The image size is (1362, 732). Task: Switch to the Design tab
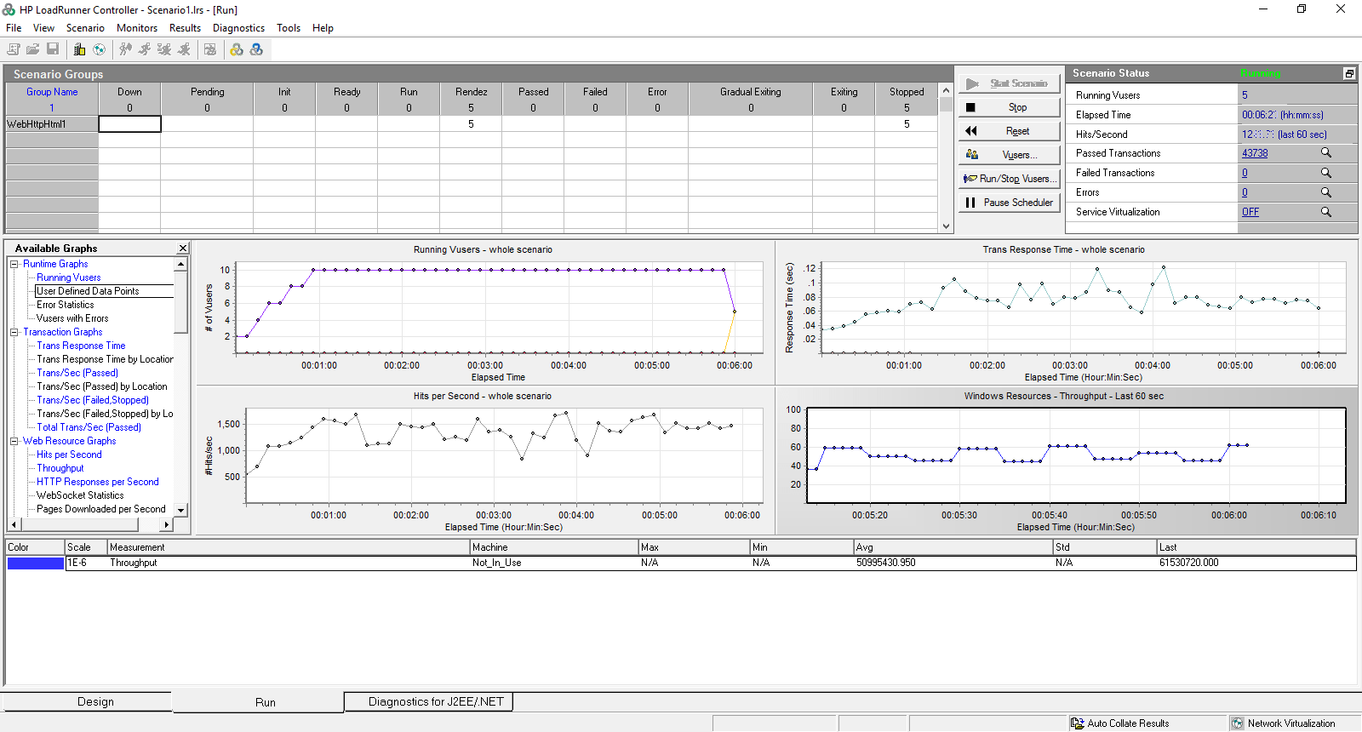point(95,701)
